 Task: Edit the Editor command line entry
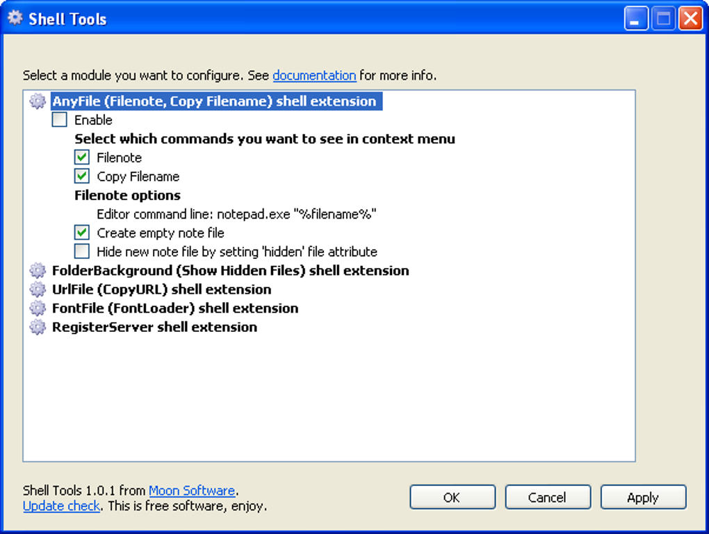236,214
